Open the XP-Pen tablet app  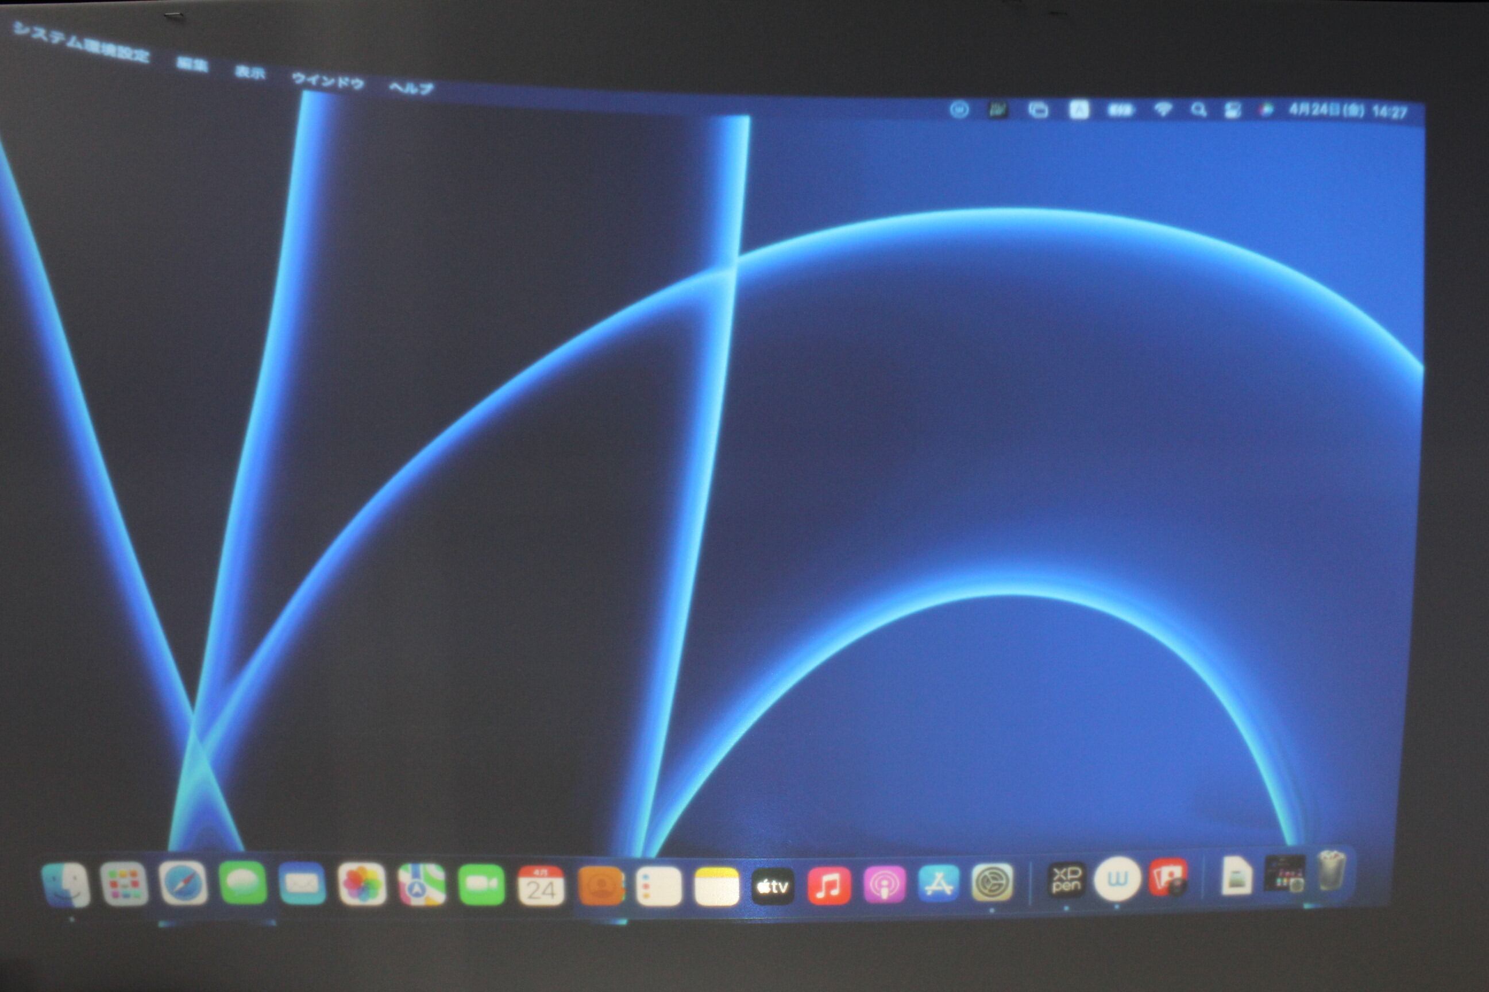[1066, 879]
